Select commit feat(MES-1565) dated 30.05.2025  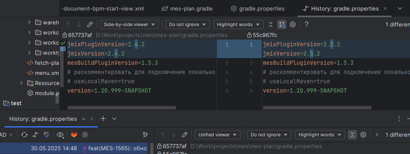pyautogui.click(x=74, y=148)
